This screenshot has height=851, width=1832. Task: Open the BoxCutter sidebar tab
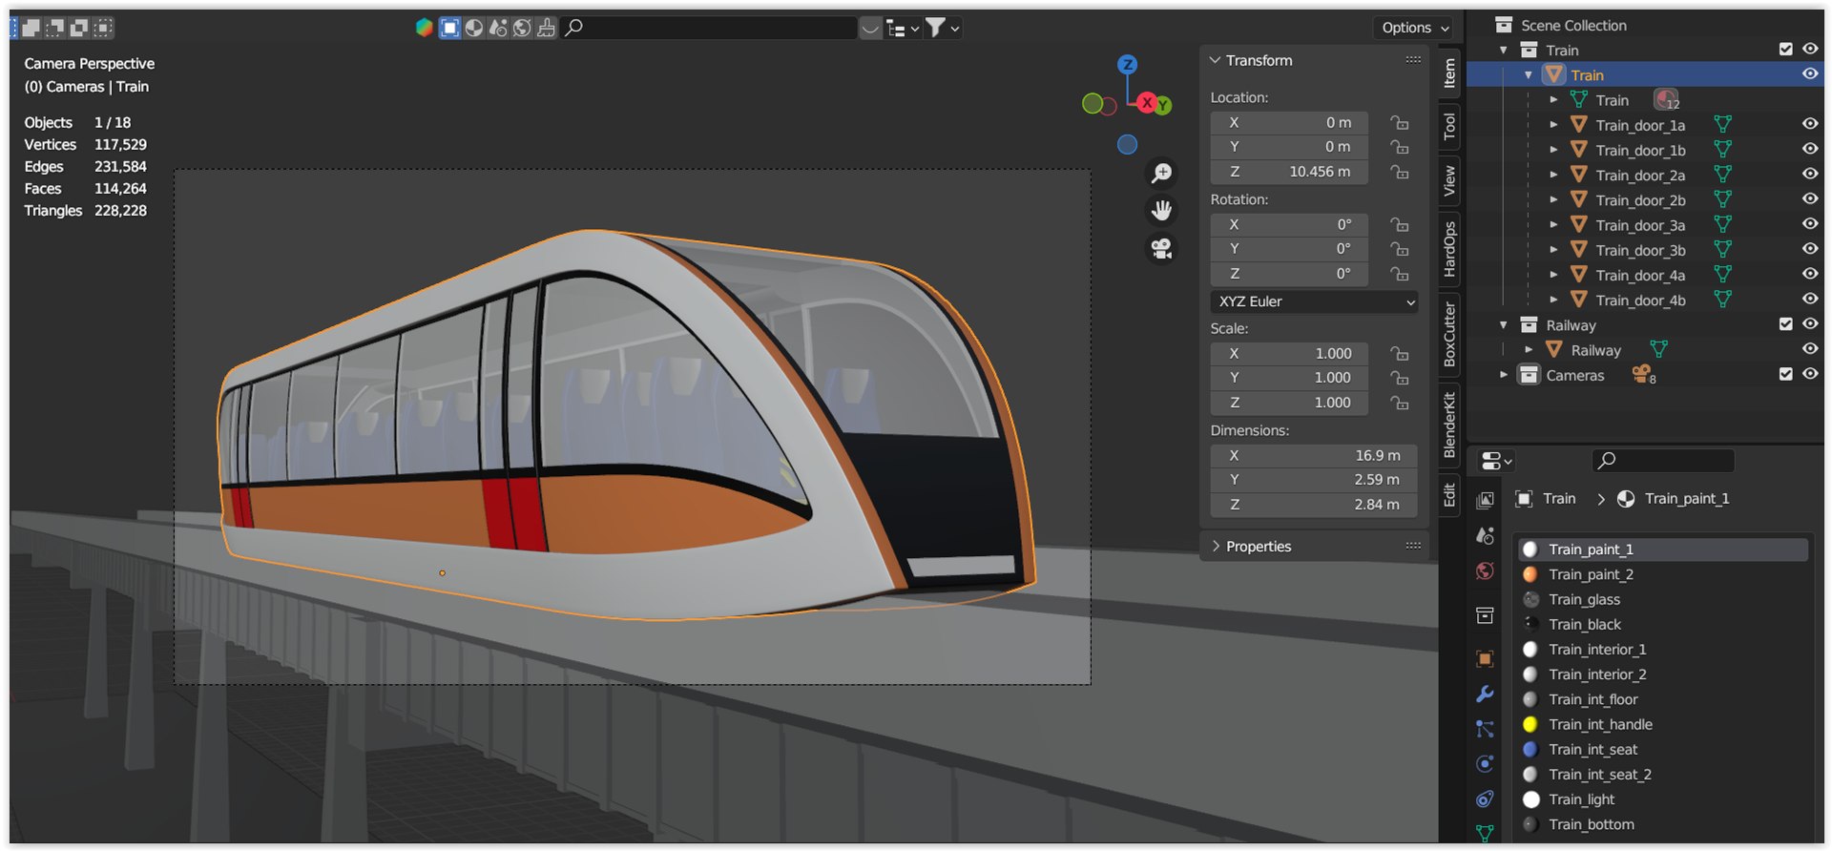point(1449,335)
